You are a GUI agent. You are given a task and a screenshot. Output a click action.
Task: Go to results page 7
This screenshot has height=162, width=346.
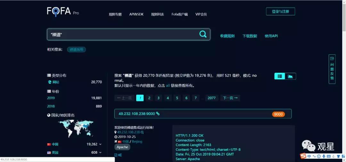tap(195, 98)
